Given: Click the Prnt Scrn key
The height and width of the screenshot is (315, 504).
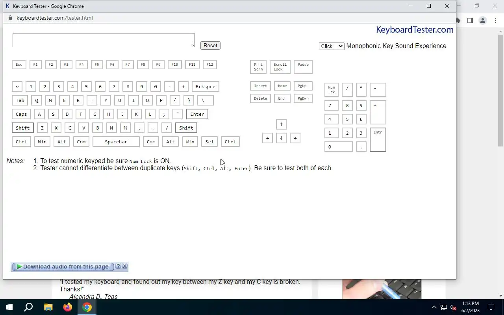Looking at the screenshot, I should pyautogui.click(x=258, y=67).
